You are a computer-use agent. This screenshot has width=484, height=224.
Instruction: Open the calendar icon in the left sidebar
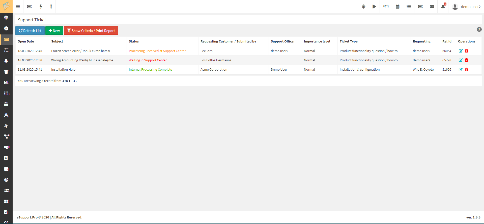tap(6, 104)
